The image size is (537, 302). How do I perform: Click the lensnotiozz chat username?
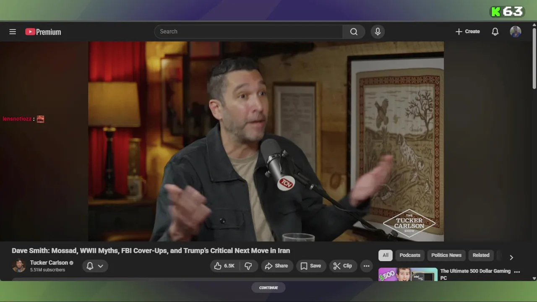[17, 119]
